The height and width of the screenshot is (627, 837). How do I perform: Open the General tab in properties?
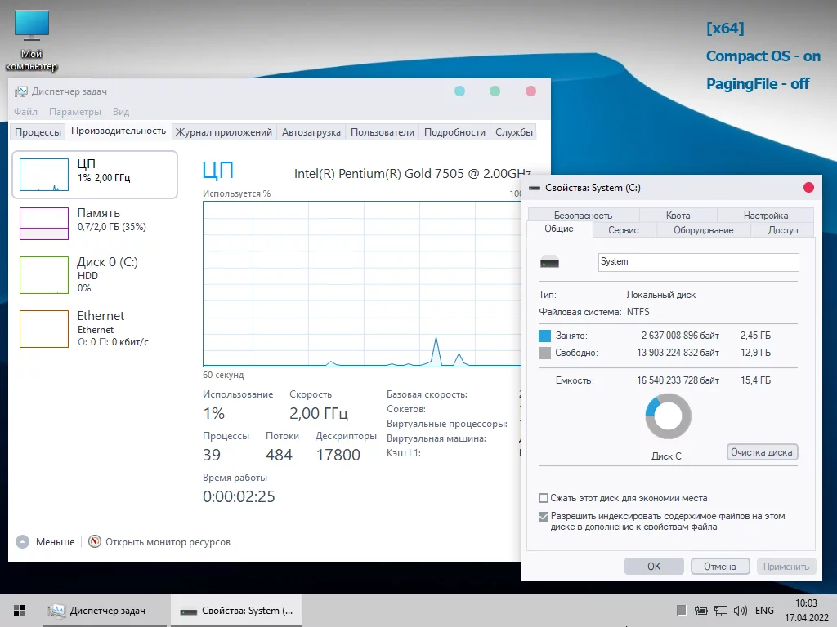point(559,229)
